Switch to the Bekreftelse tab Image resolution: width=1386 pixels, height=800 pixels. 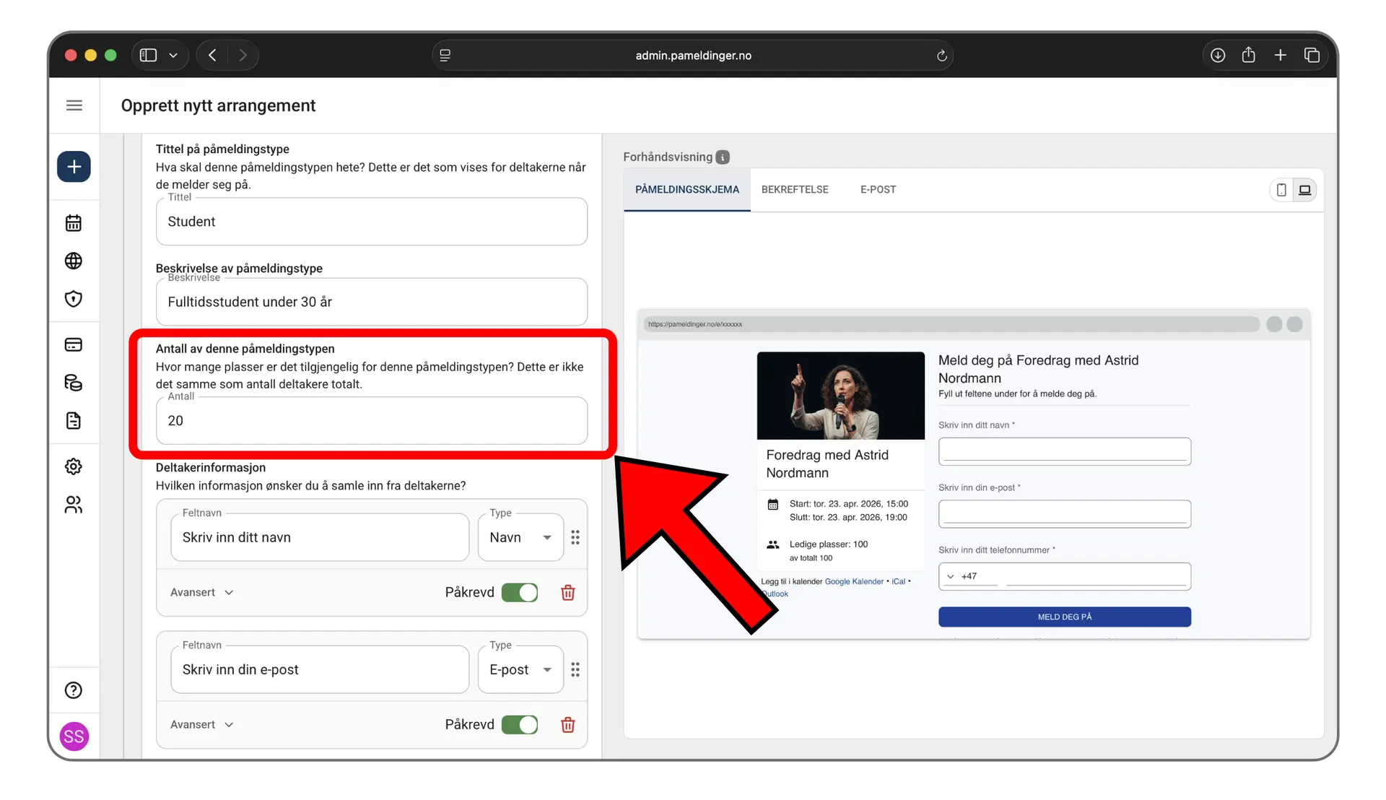click(795, 190)
